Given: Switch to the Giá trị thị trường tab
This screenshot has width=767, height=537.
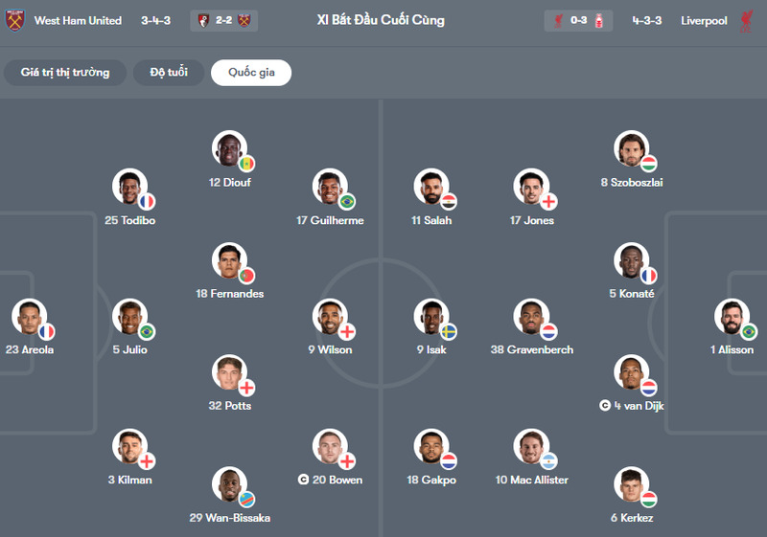Looking at the screenshot, I should tap(65, 73).
